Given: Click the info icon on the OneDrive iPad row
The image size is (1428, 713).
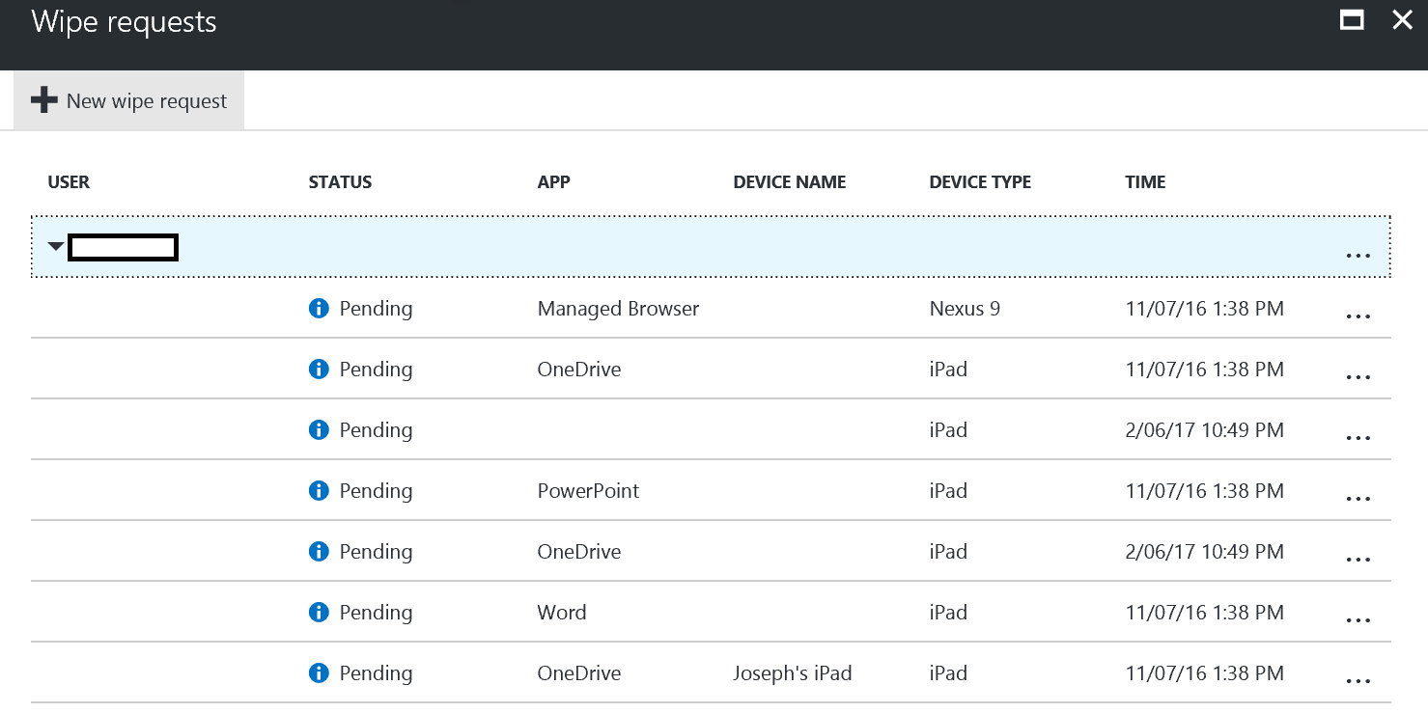Looking at the screenshot, I should click(x=319, y=369).
